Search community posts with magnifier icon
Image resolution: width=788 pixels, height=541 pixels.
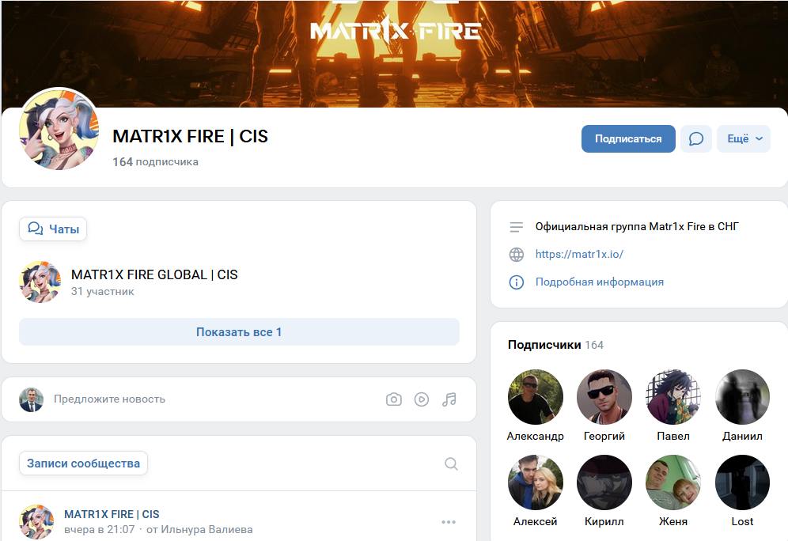tap(451, 463)
